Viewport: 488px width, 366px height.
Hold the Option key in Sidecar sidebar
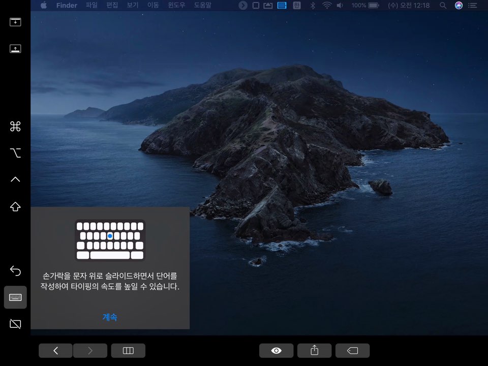15,153
